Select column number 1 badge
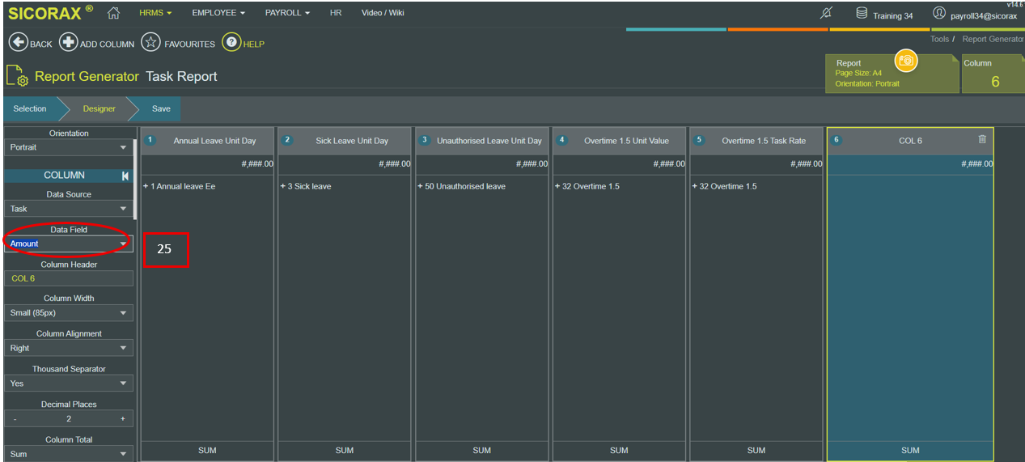1025x462 pixels. [150, 140]
